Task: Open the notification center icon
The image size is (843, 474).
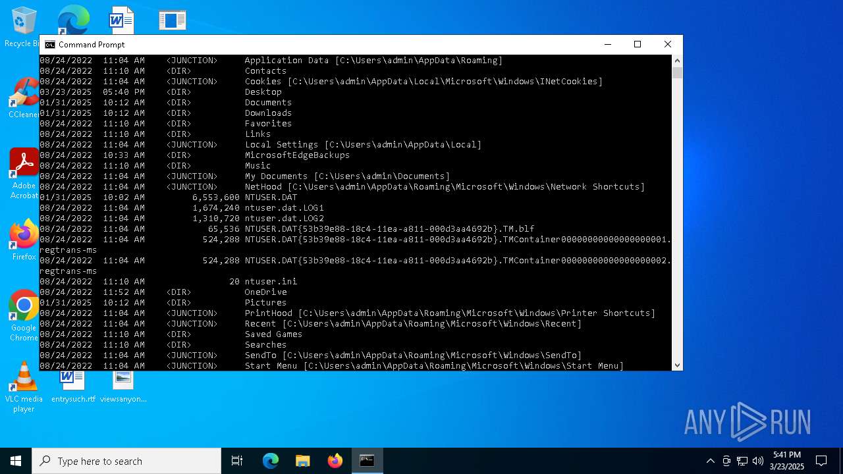Action: pyautogui.click(x=821, y=461)
